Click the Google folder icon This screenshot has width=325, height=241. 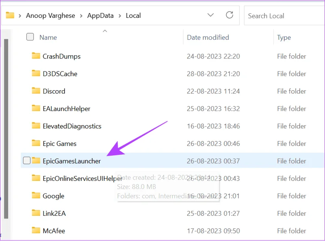click(36, 195)
